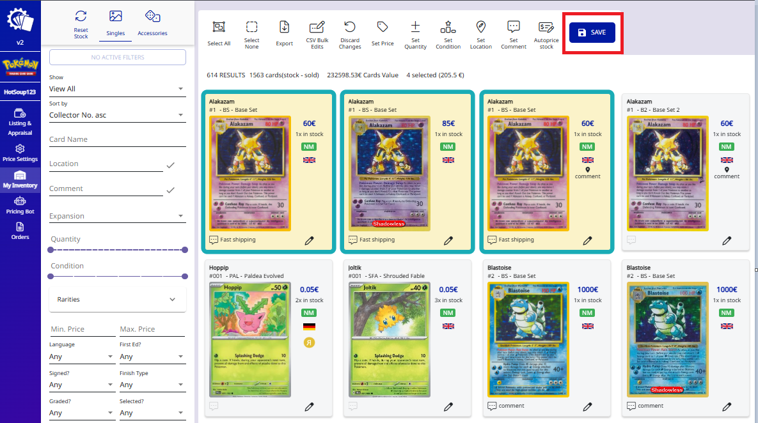
Task: Click the Quantity slider's left handle
Action: tap(51, 250)
